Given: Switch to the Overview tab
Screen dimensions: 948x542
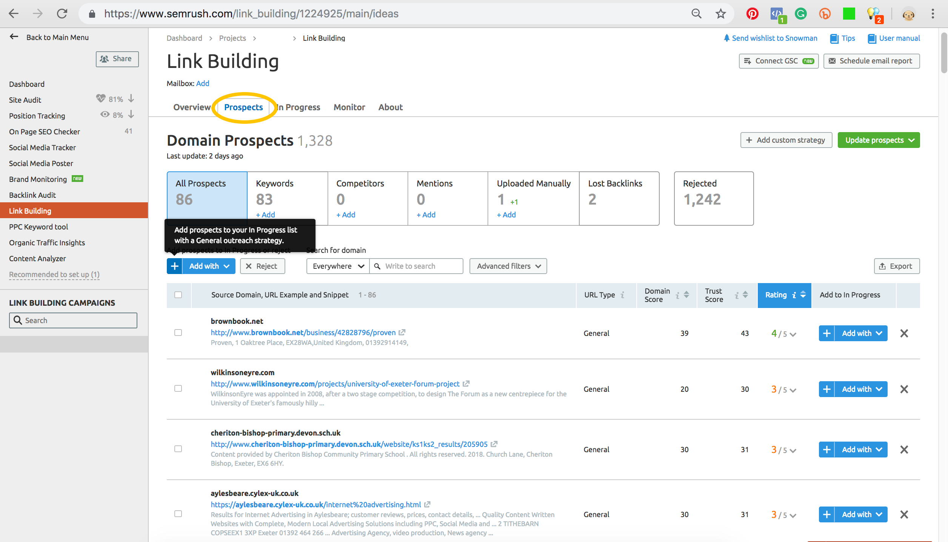Looking at the screenshot, I should tap(192, 107).
